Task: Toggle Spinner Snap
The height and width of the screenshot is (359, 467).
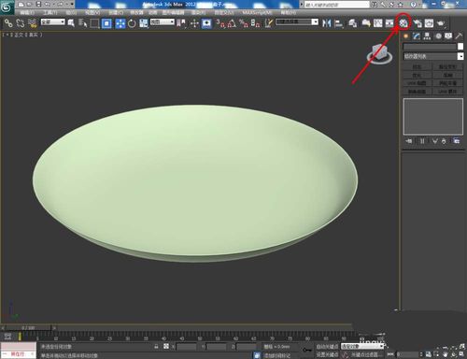Action: click(x=255, y=23)
